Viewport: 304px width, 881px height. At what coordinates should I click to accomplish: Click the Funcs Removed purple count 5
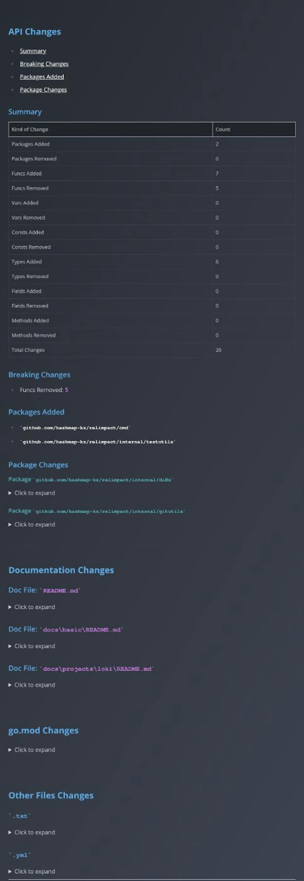point(67,390)
